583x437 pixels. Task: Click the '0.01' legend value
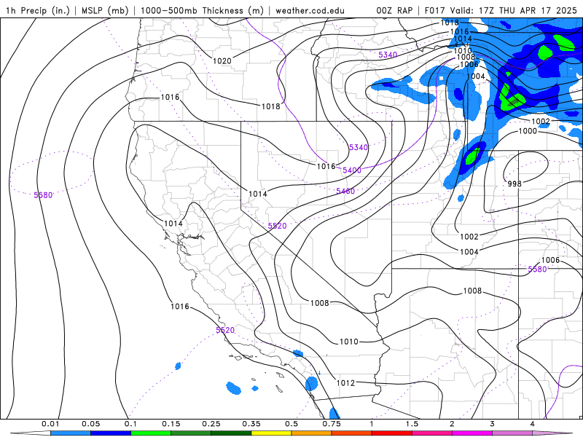pos(50,424)
